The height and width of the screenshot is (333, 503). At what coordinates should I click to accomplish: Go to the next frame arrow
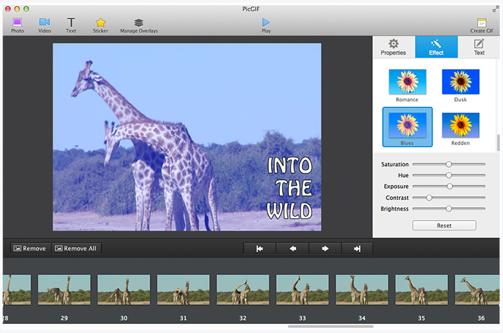326,248
